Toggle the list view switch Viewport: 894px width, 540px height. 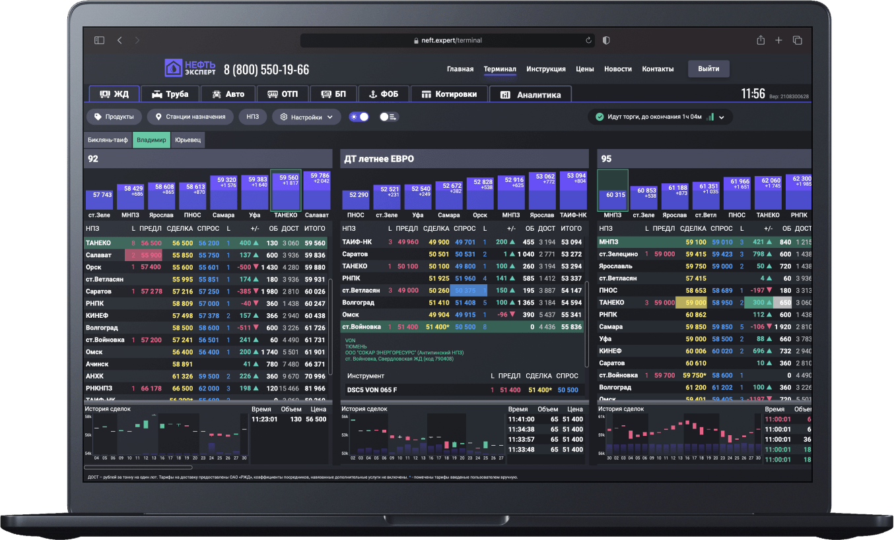[388, 117]
